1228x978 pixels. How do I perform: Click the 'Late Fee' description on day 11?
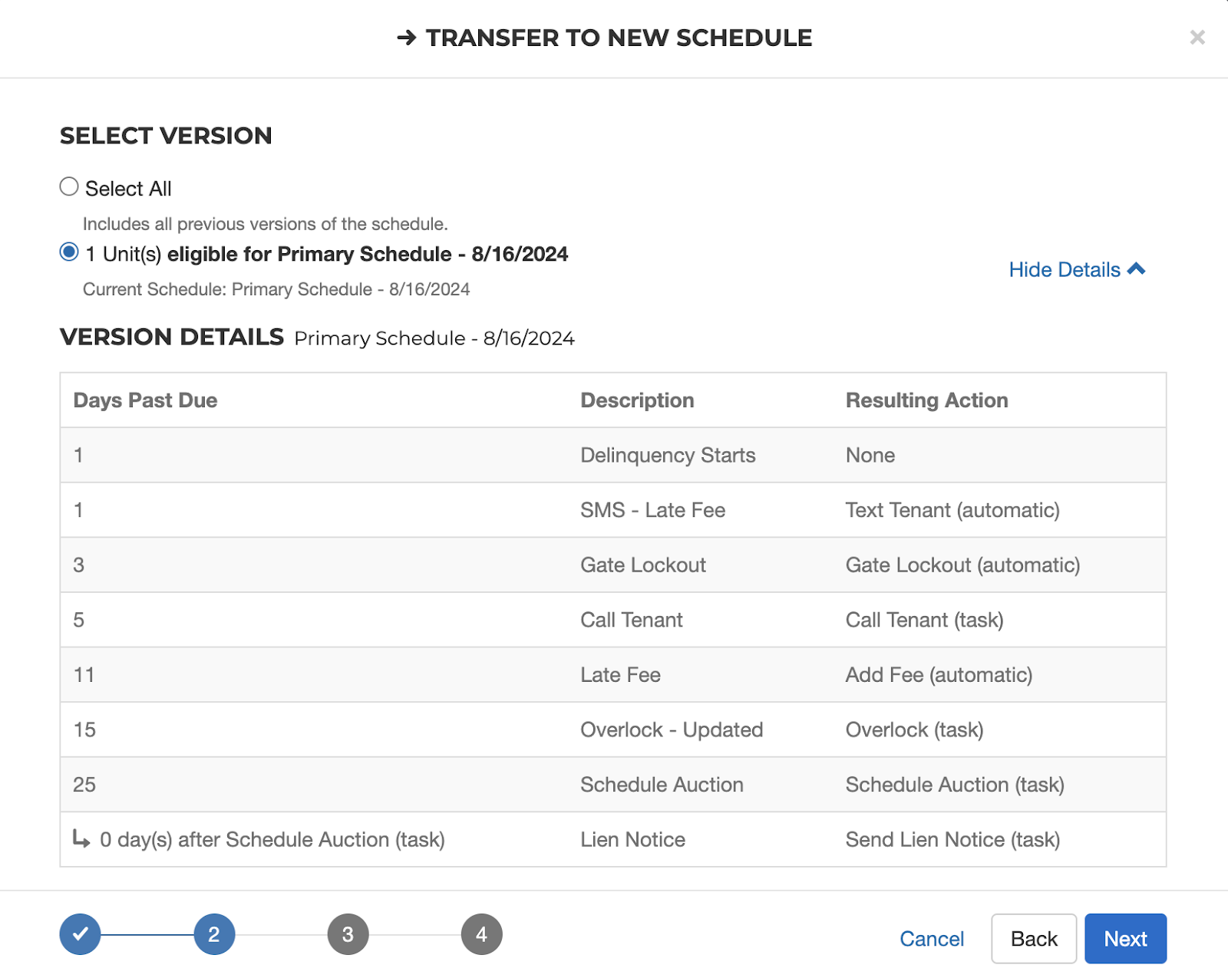click(x=620, y=675)
